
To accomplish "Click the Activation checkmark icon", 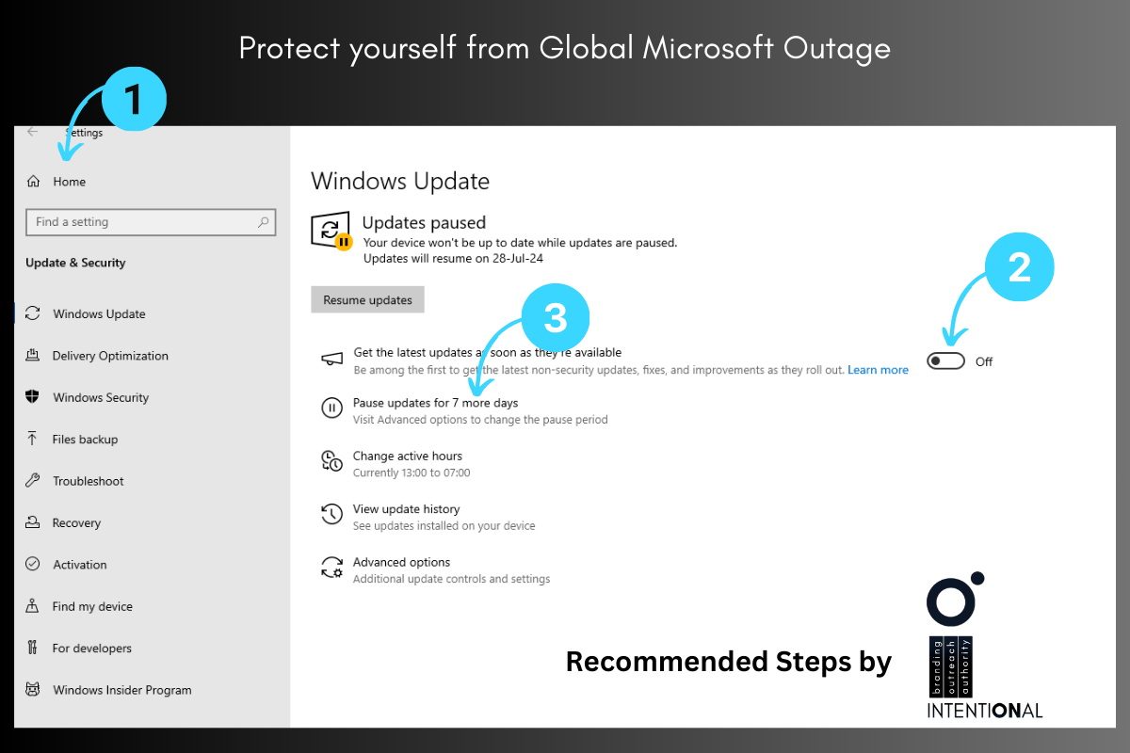I will pos(33,564).
